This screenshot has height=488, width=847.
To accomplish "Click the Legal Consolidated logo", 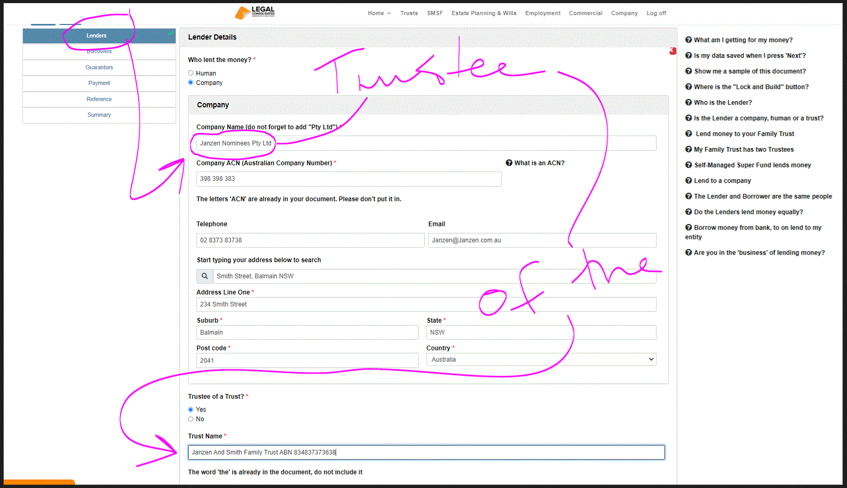I will pos(254,13).
